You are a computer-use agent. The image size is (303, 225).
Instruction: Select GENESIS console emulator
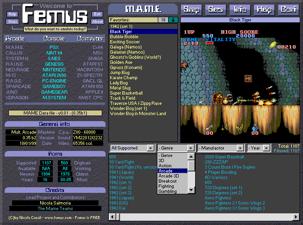pos(54,64)
